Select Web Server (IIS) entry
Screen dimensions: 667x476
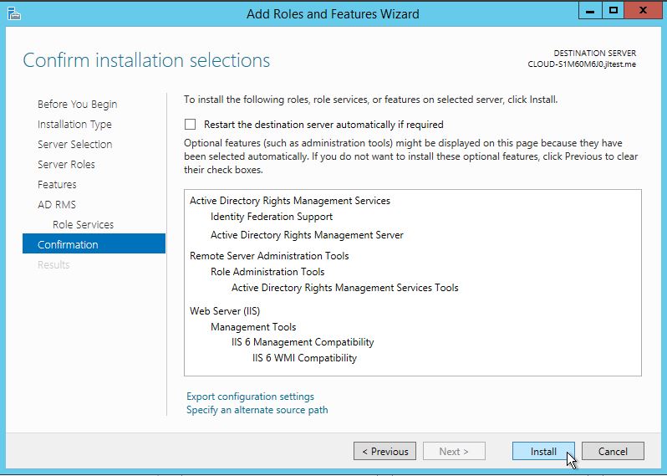click(x=225, y=311)
